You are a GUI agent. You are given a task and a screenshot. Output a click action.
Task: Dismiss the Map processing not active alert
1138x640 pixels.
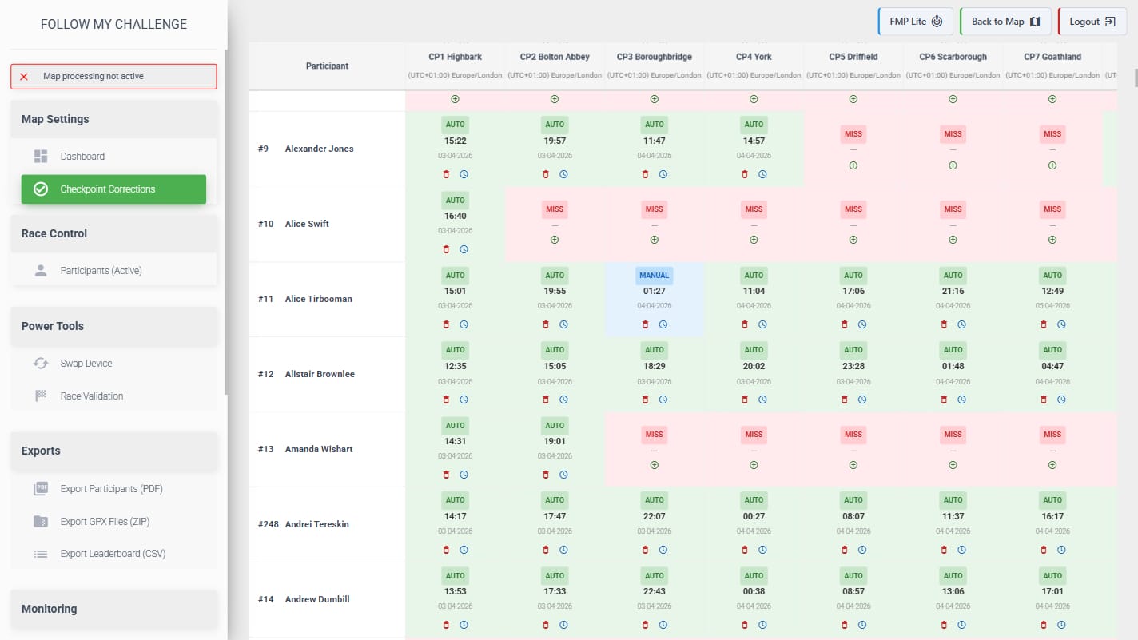tap(24, 77)
